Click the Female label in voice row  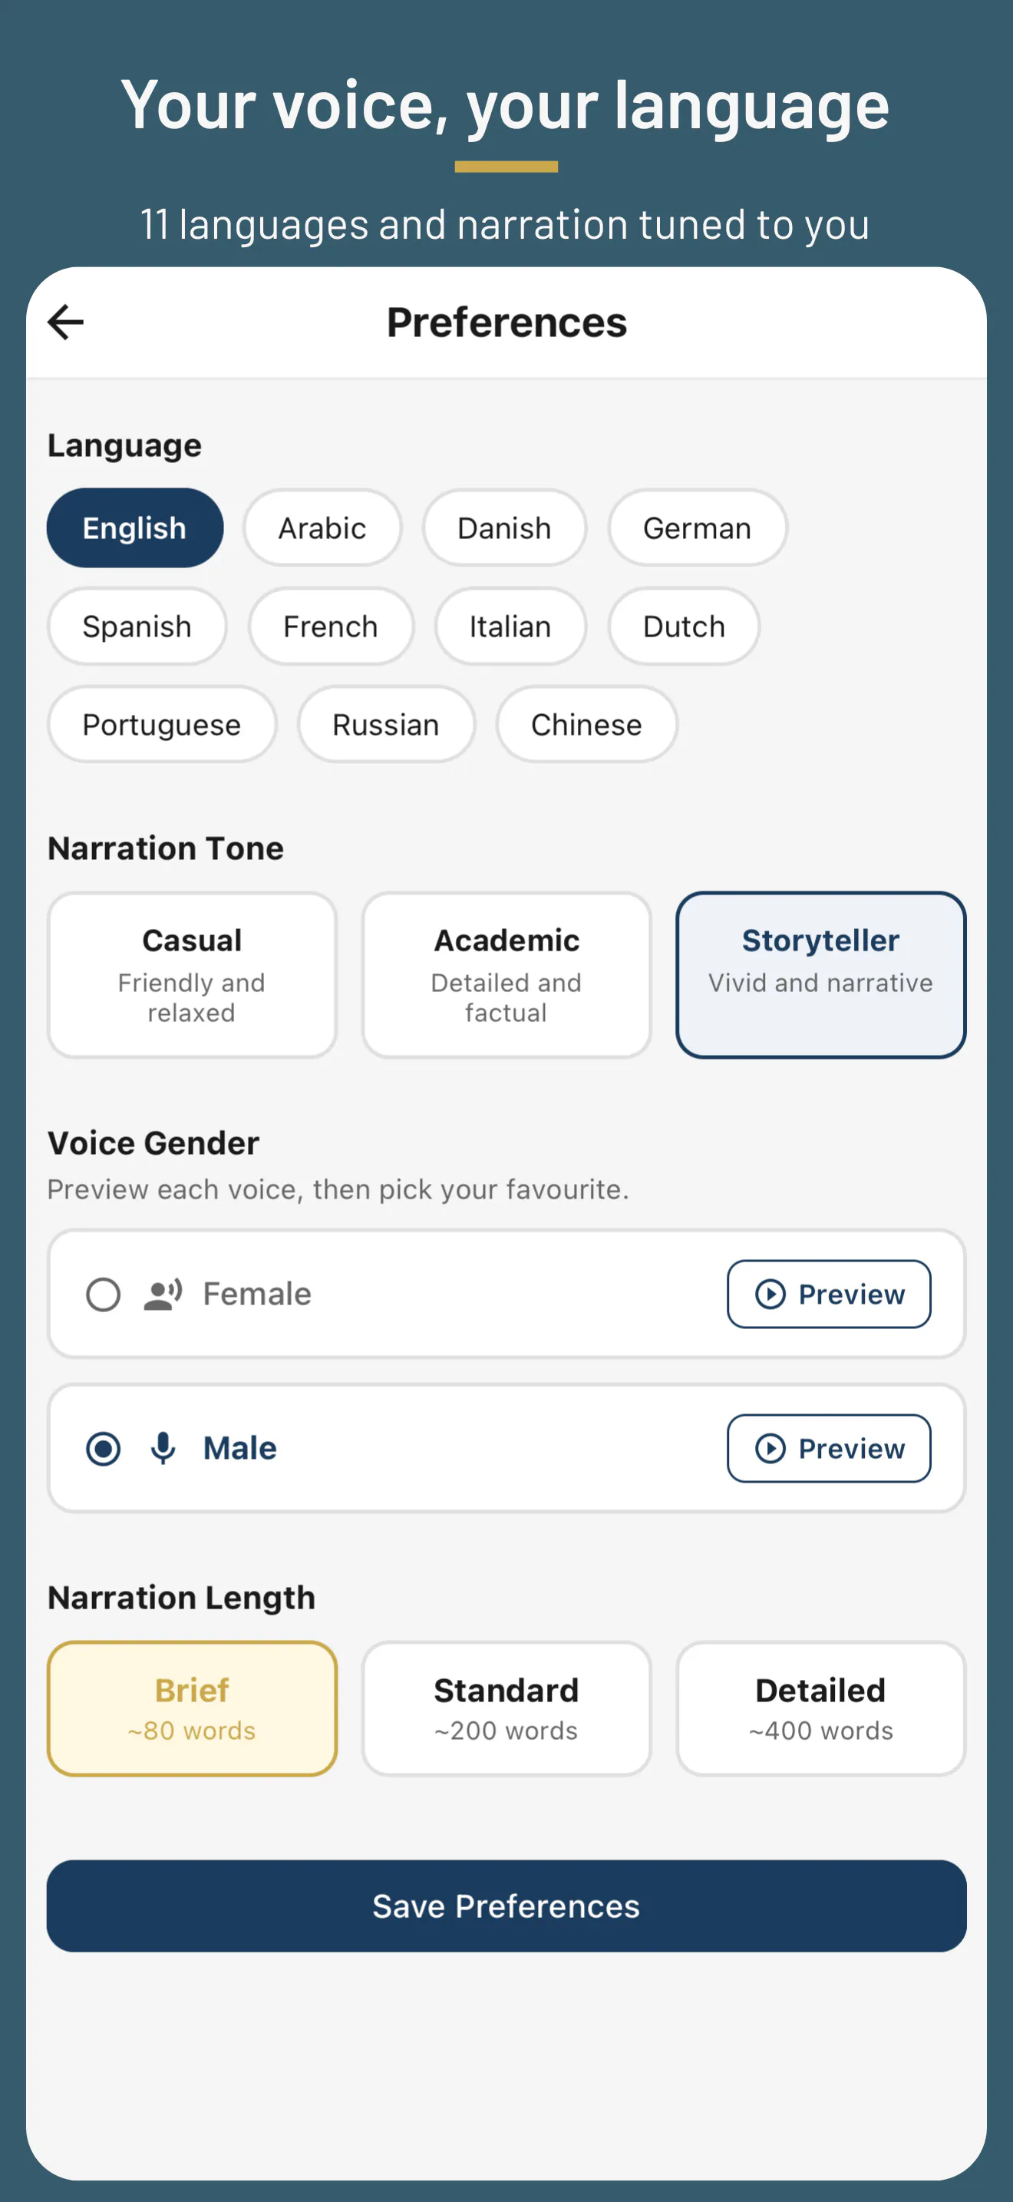click(257, 1294)
